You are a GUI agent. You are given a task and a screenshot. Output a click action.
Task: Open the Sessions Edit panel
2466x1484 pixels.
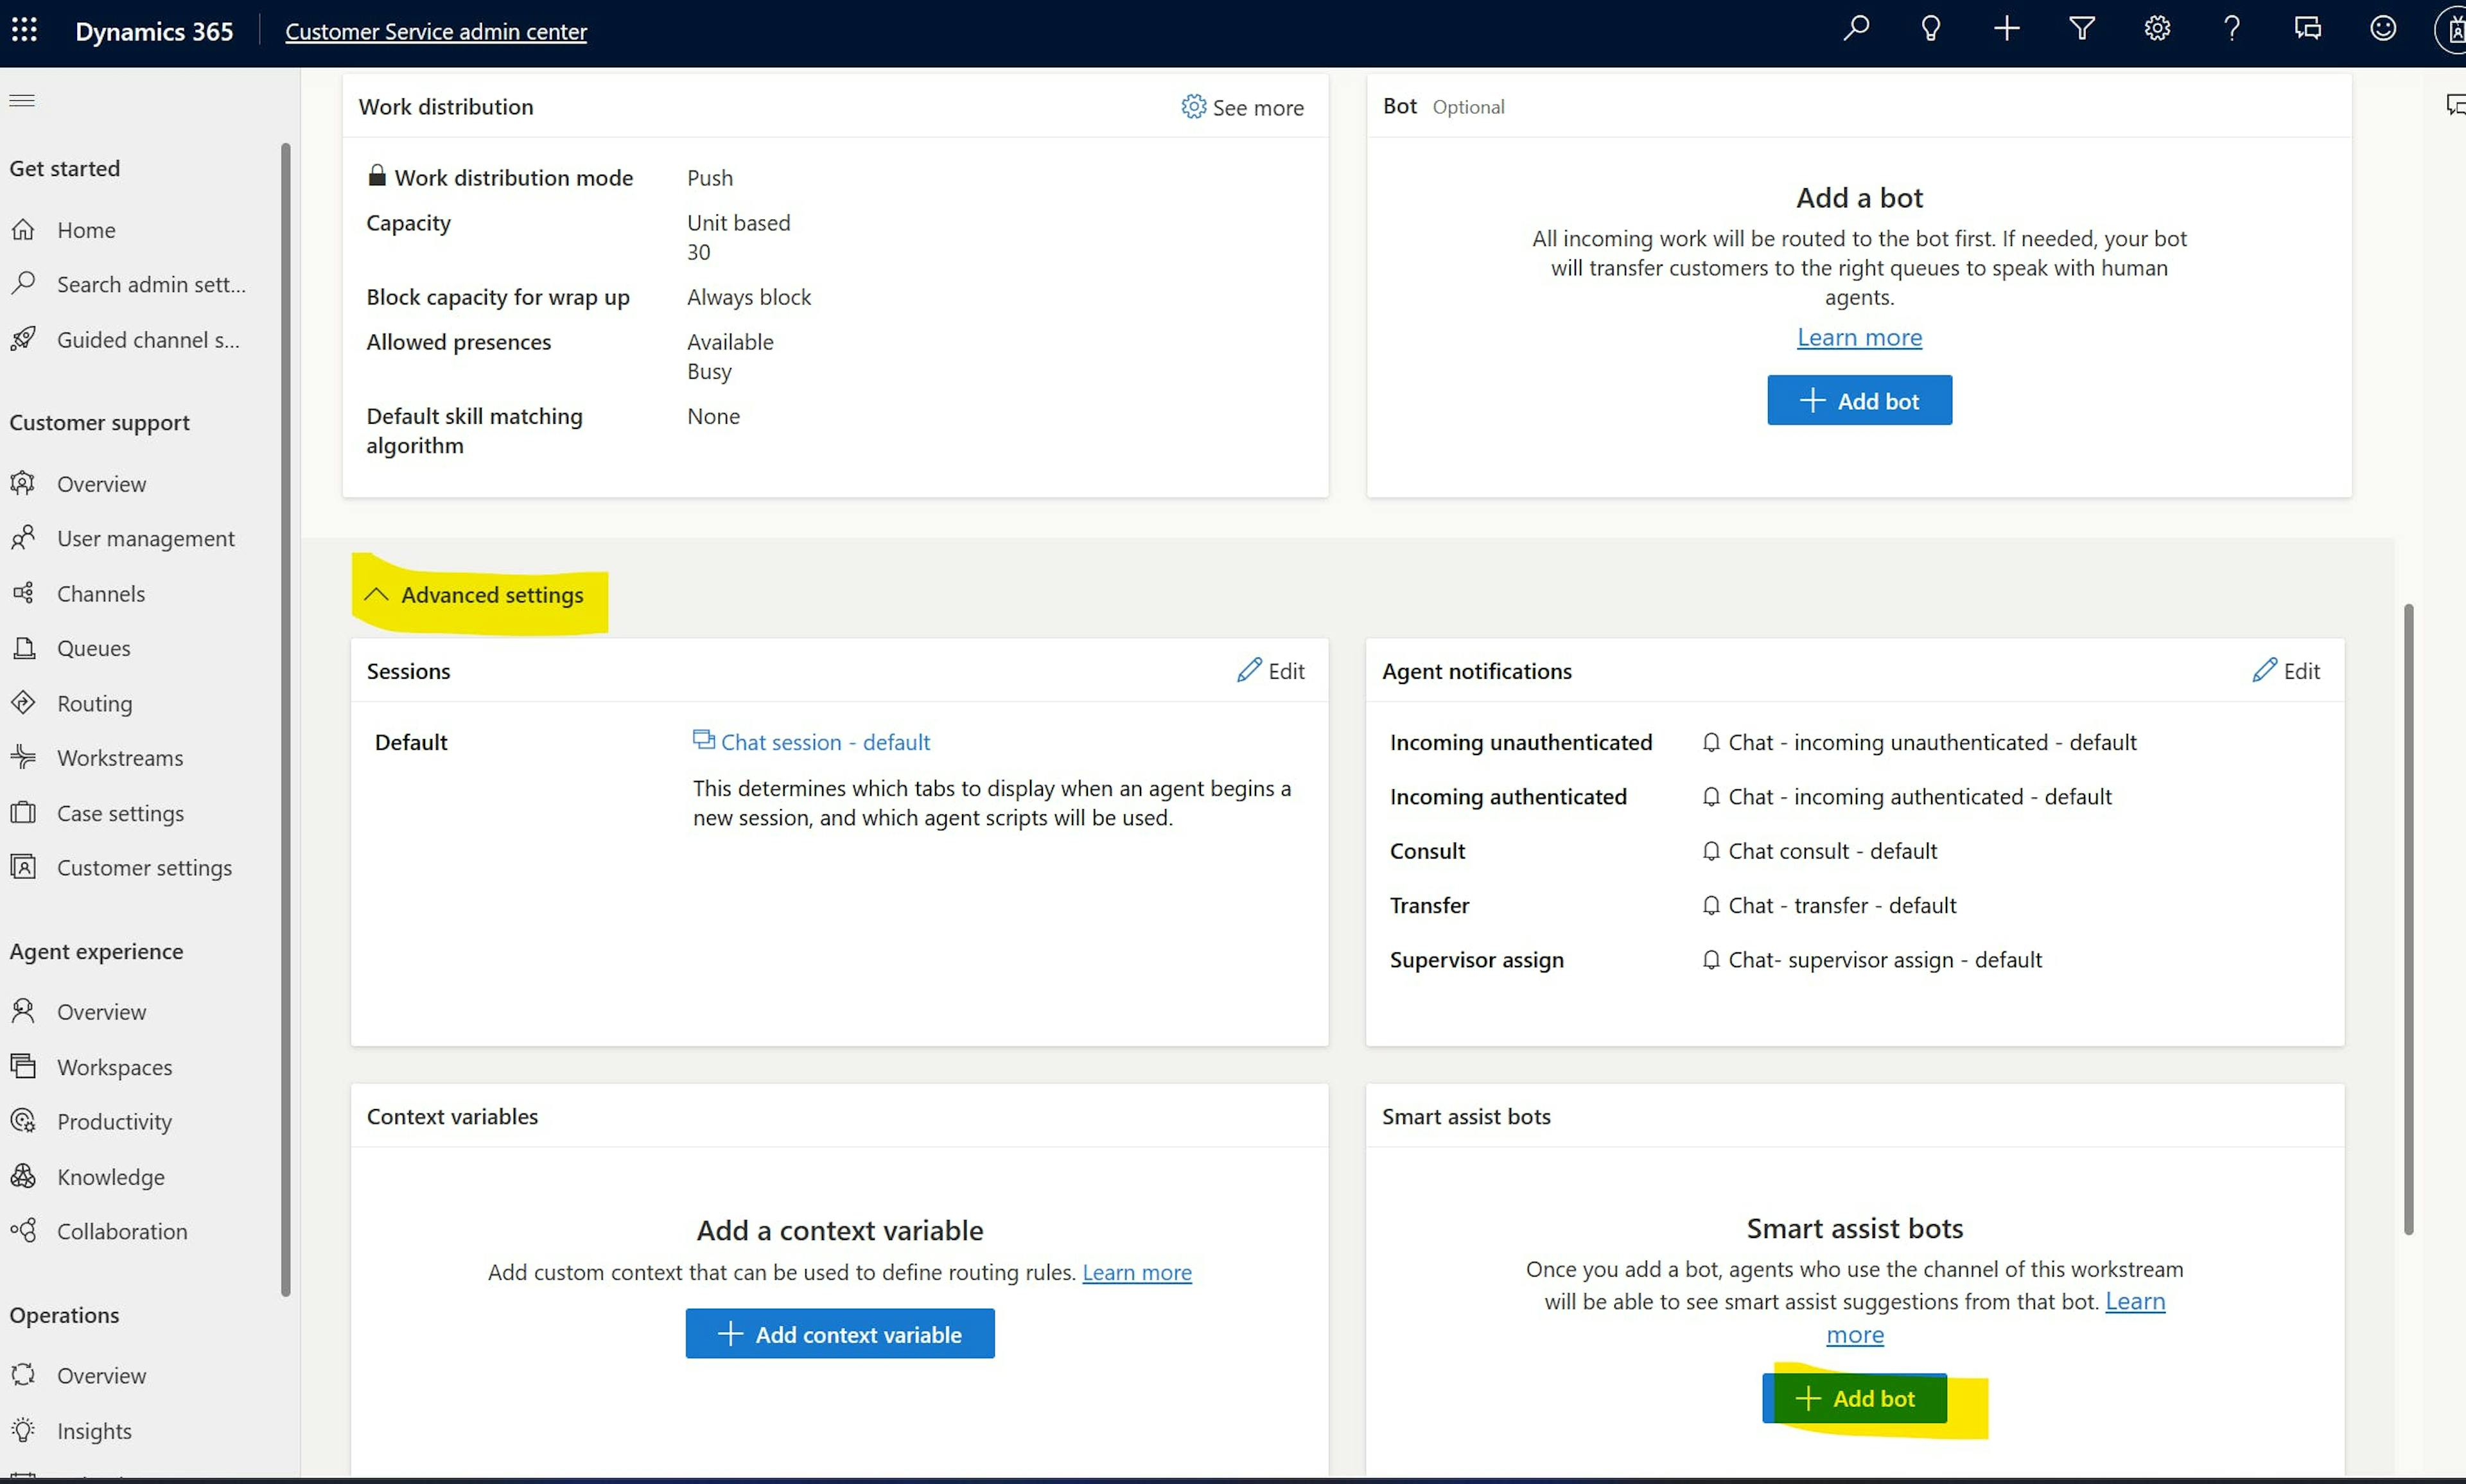[1272, 670]
